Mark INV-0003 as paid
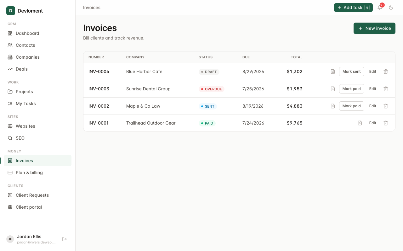Viewport: 403px width, 251px height. 352,89
